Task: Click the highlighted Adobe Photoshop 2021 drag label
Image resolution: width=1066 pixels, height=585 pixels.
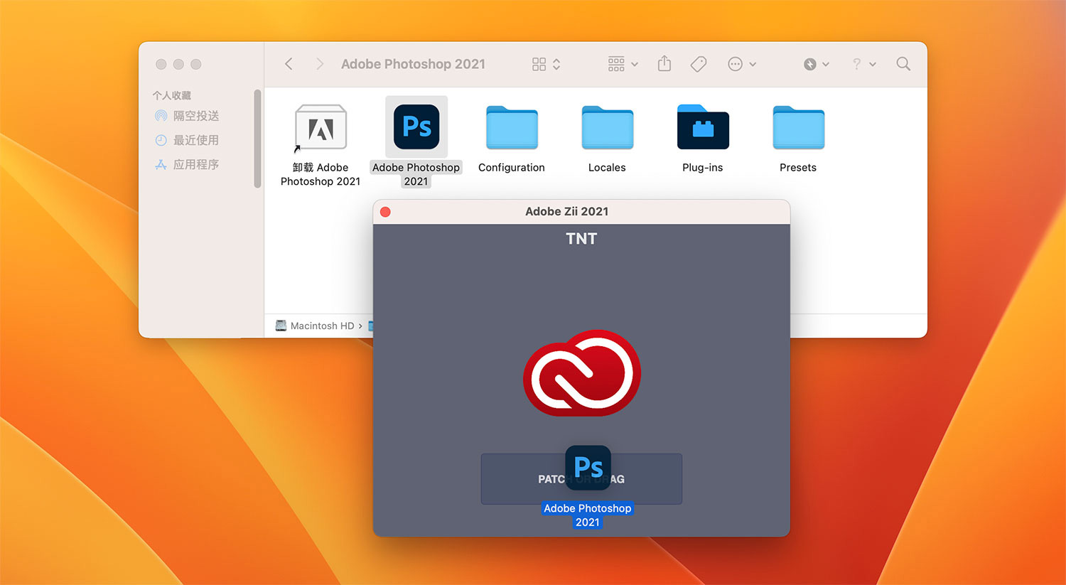Action: [x=588, y=515]
